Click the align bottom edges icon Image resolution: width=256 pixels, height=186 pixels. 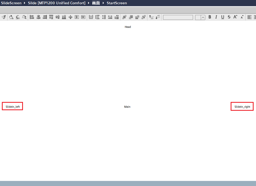tap(64, 17)
